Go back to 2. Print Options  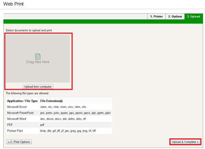point(19,142)
